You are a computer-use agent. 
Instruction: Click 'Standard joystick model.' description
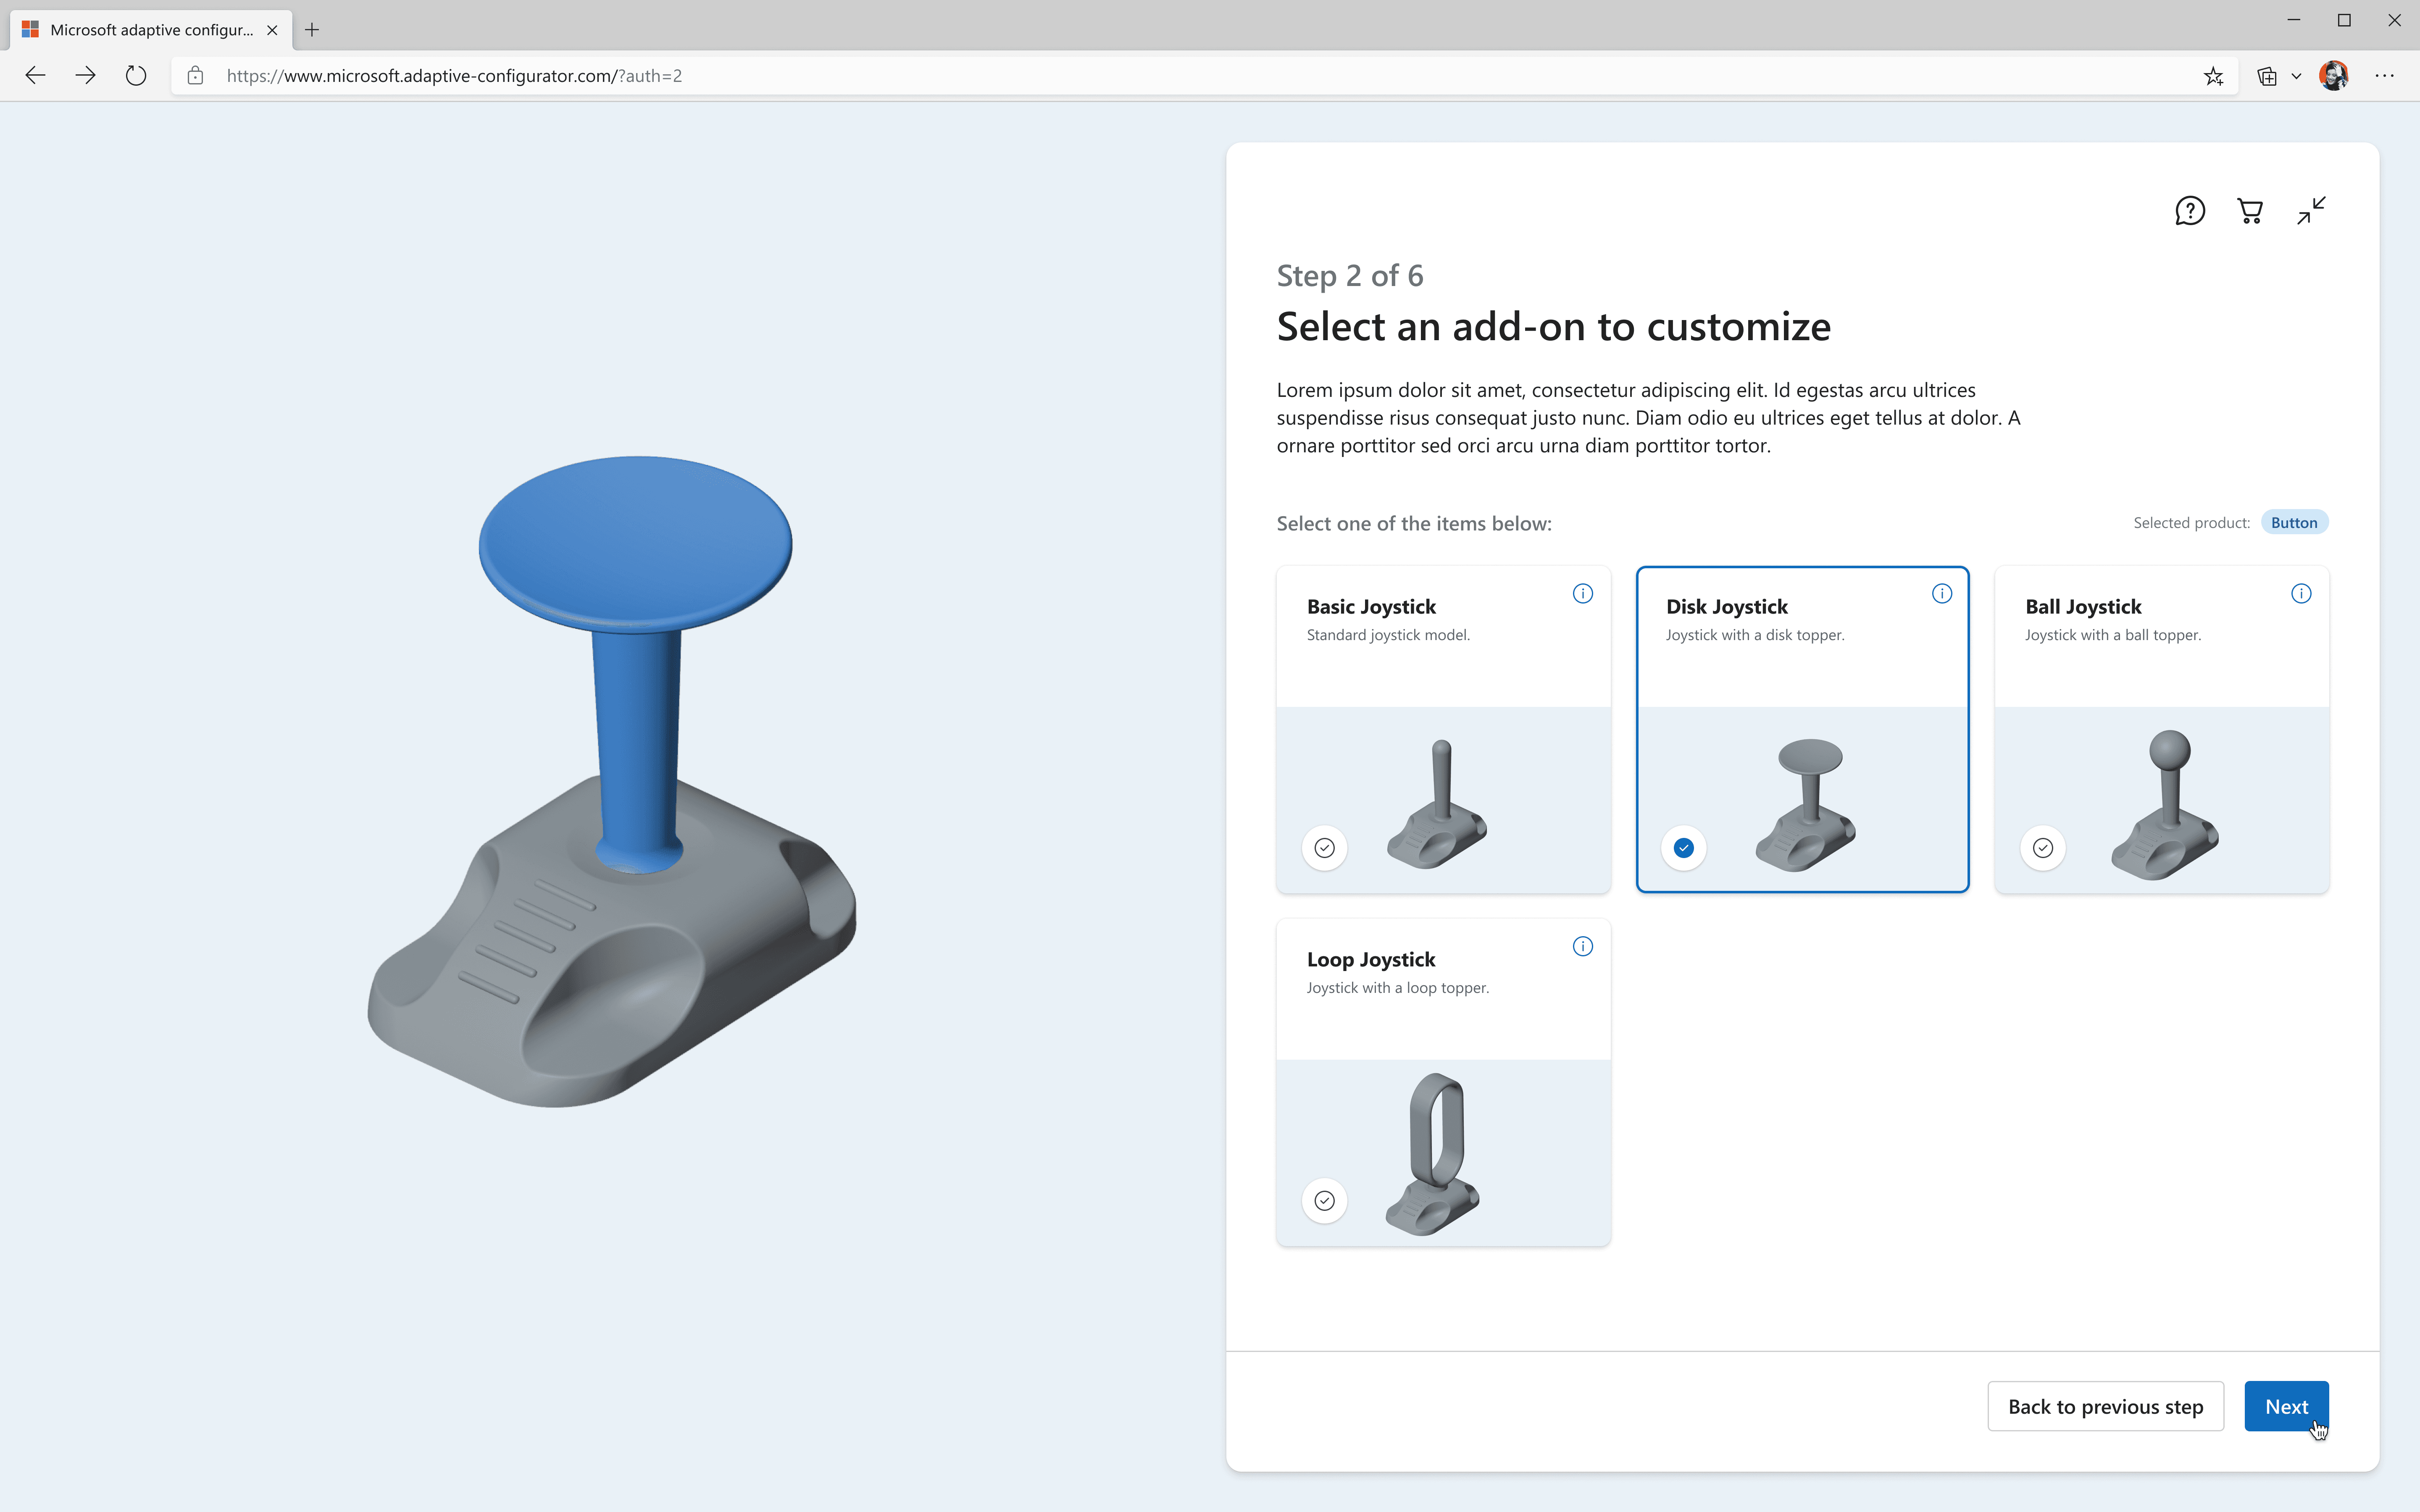(x=1388, y=635)
